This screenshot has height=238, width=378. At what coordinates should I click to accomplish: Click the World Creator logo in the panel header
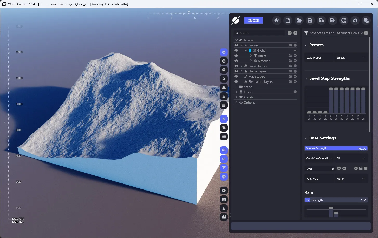236,20
